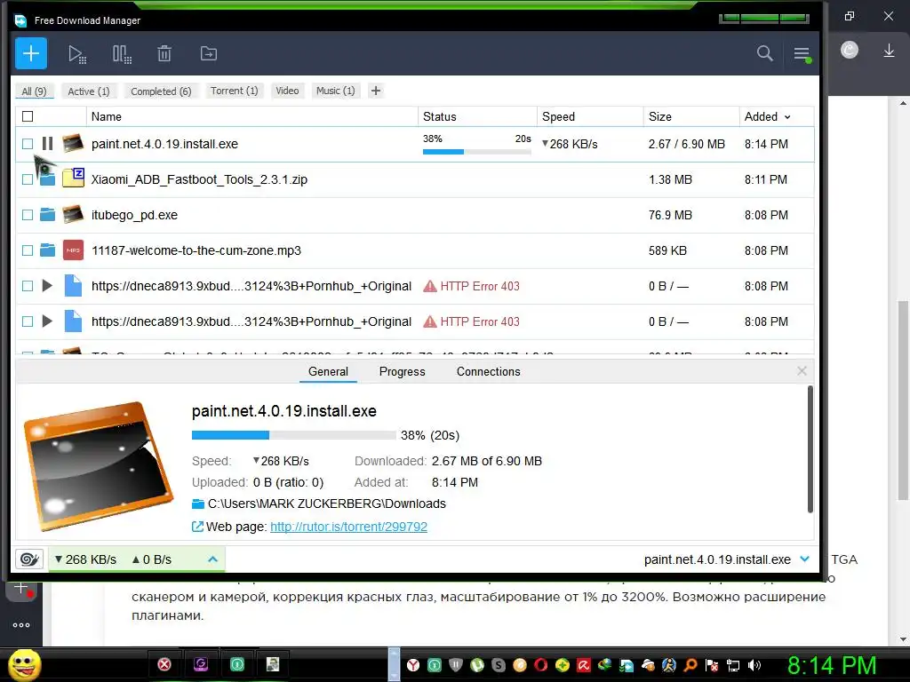Sort list by Speed column header

point(590,116)
